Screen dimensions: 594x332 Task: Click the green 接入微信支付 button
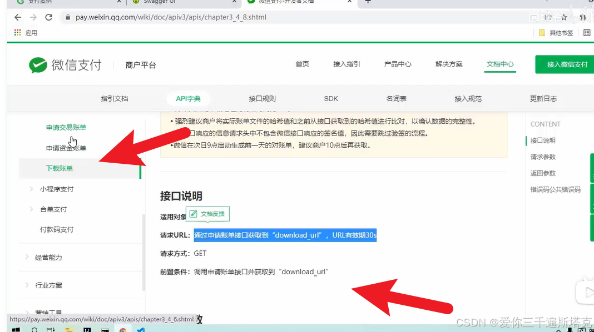565,64
